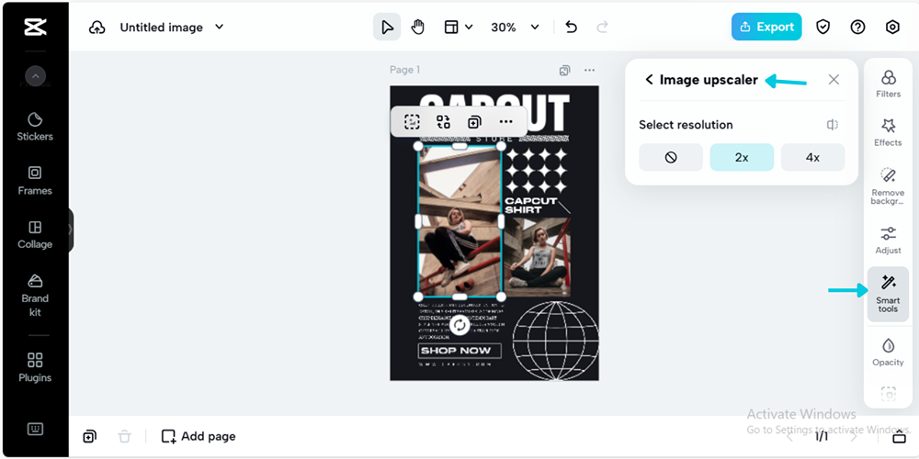
Task: Click the SHOP NOW text on poster
Action: click(456, 351)
